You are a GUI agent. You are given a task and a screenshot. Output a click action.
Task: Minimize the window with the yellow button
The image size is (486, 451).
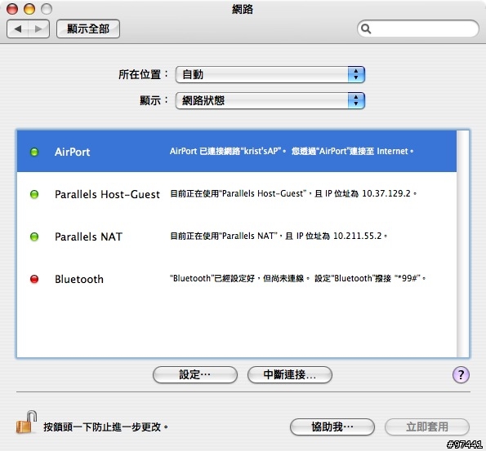[x=29, y=9]
